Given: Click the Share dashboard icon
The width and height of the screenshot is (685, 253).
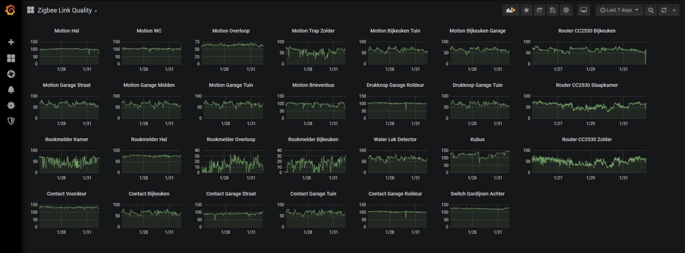Looking at the screenshot, I should coord(540,10).
